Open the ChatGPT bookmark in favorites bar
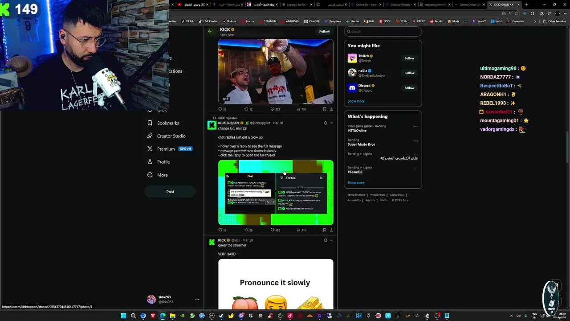Viewport: 570px width, 321px height. coord(312,21)
